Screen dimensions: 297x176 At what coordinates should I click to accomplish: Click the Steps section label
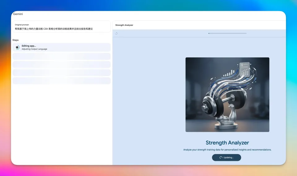coord(15,40)
